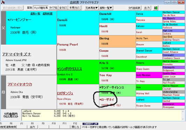
Task: Click the アドマイヤオウカ dam link
Action: pyautogui.click(x=20, y=84)
